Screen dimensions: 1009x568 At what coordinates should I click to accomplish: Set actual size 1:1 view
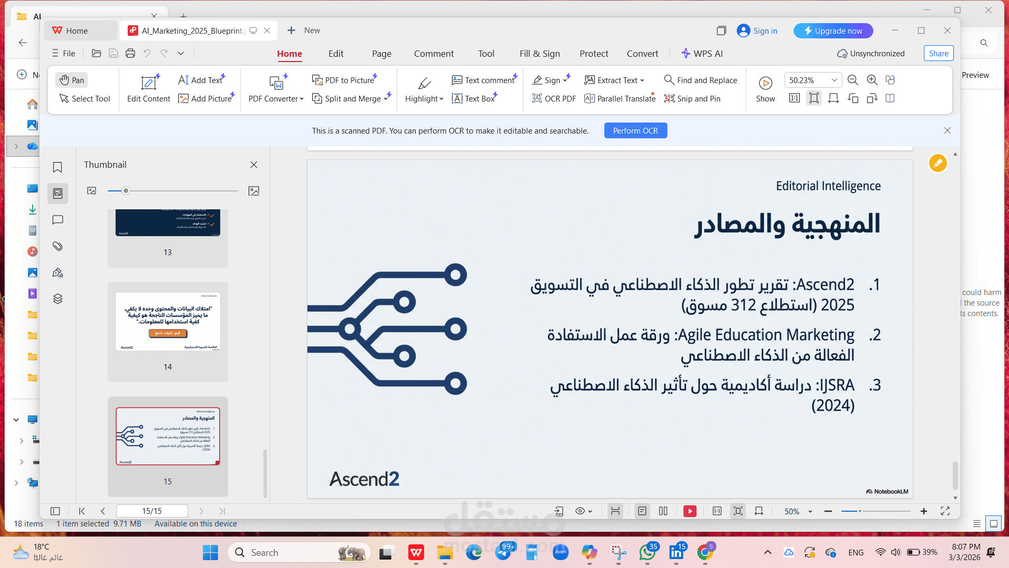point(795,98)
